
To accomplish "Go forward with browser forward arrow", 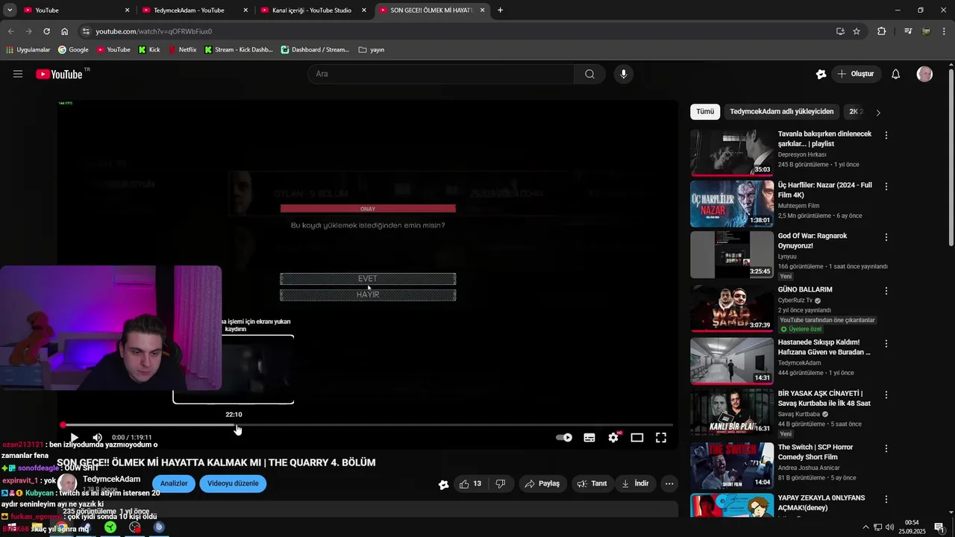I will 28,31.
